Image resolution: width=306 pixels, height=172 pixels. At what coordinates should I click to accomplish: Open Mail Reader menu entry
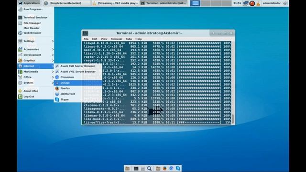[35, 28]
